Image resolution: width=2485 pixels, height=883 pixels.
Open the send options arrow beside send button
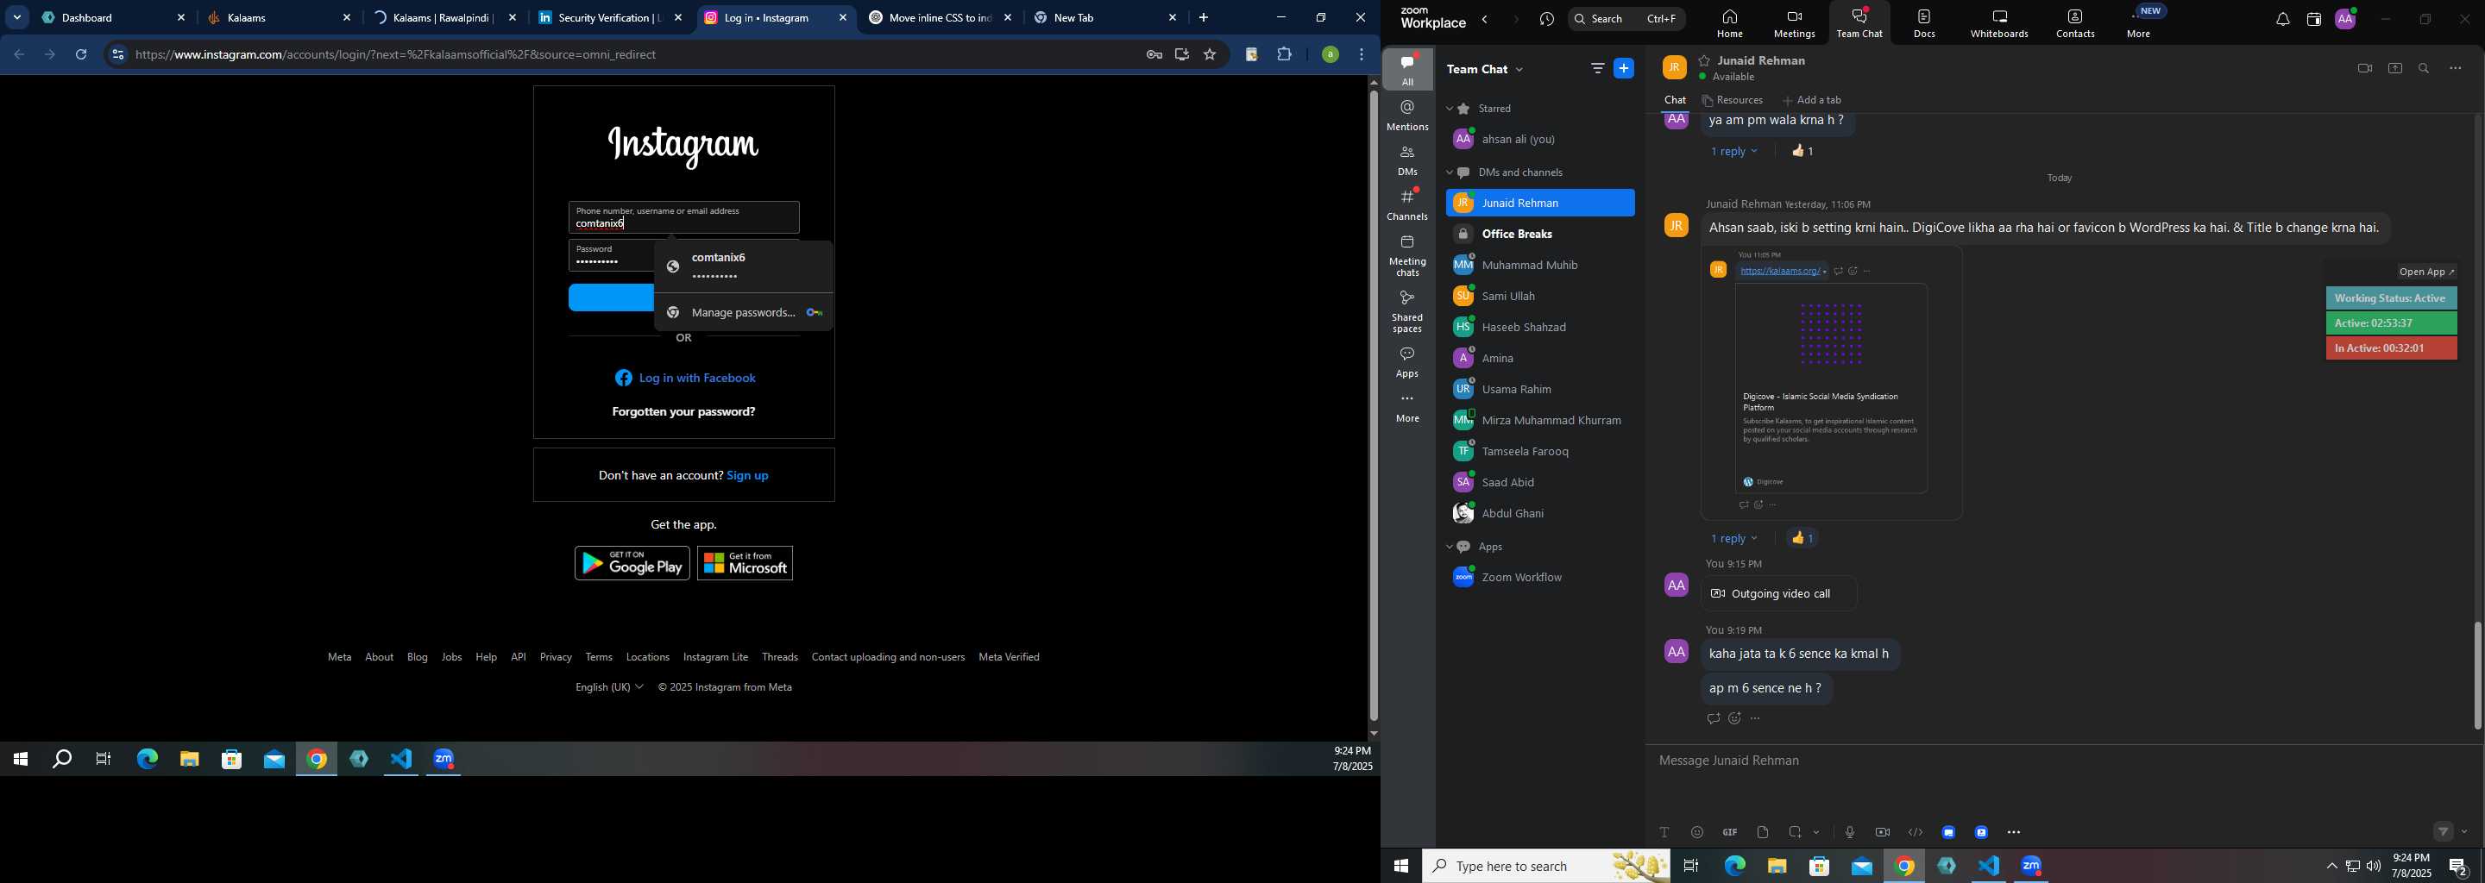click(2465, 832)
